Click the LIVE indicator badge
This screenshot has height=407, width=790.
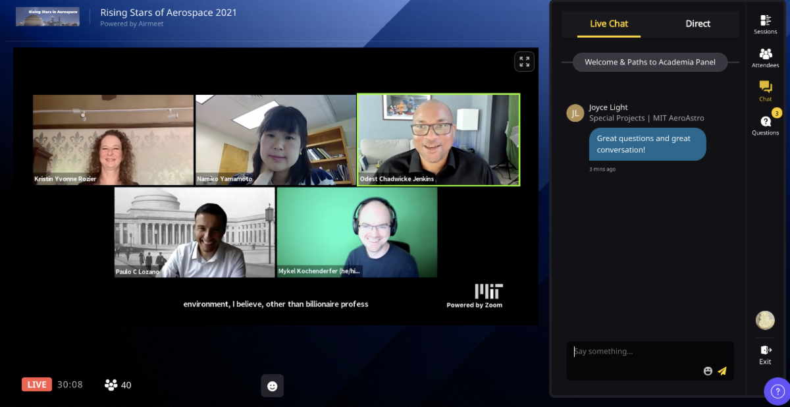click(x=37, y=385)
